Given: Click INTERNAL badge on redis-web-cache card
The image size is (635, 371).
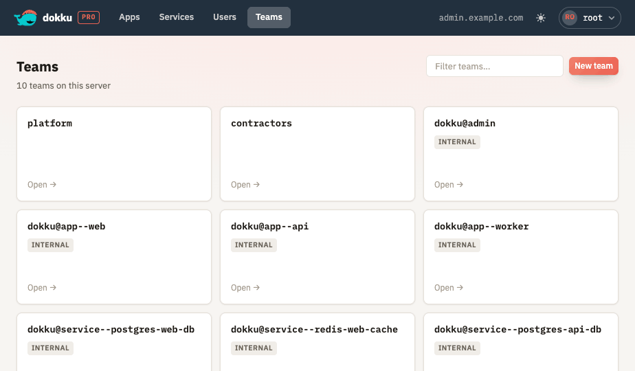Looking at the screenshot, I should [254, 348].
